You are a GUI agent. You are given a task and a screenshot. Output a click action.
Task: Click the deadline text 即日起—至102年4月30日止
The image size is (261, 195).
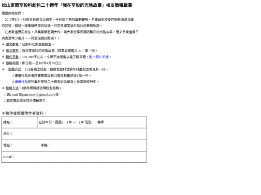[x=42, y=63]
